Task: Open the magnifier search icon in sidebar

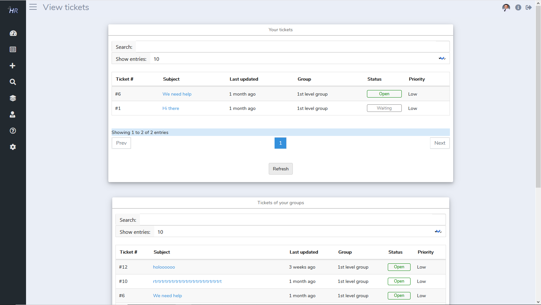Action: (13, 82)
